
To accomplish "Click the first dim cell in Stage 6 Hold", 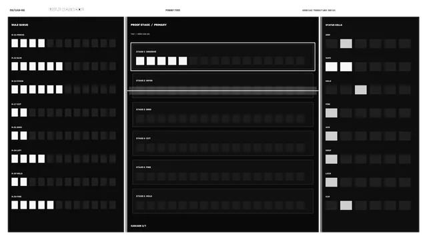I will tap(140, 205).
